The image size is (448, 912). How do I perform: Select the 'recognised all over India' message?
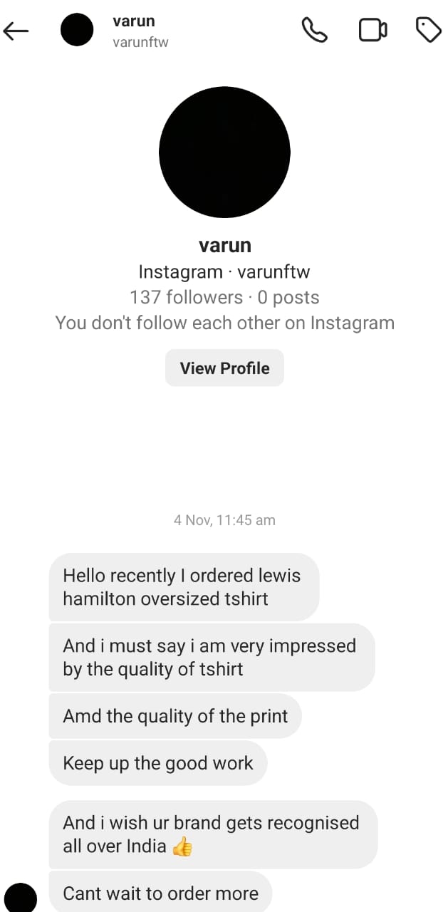212,834
